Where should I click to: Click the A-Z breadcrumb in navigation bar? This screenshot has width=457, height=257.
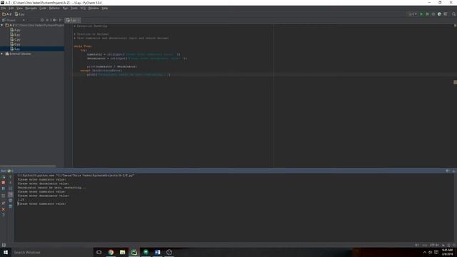pos(7,14)
